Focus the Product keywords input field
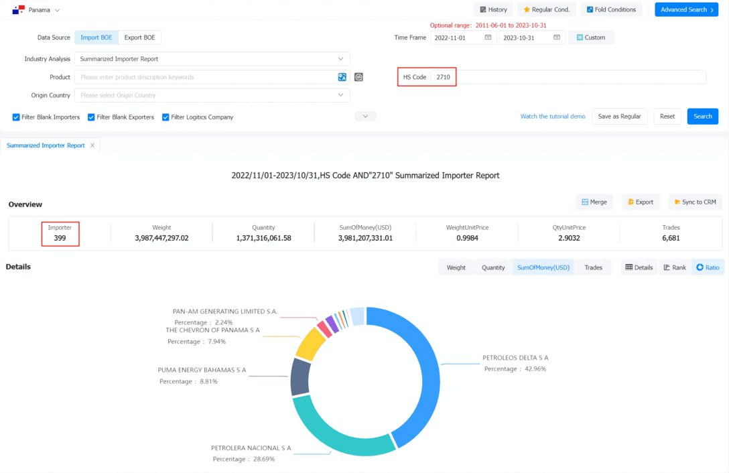This screenshot has width=729, height=473. tap(206, 77)
